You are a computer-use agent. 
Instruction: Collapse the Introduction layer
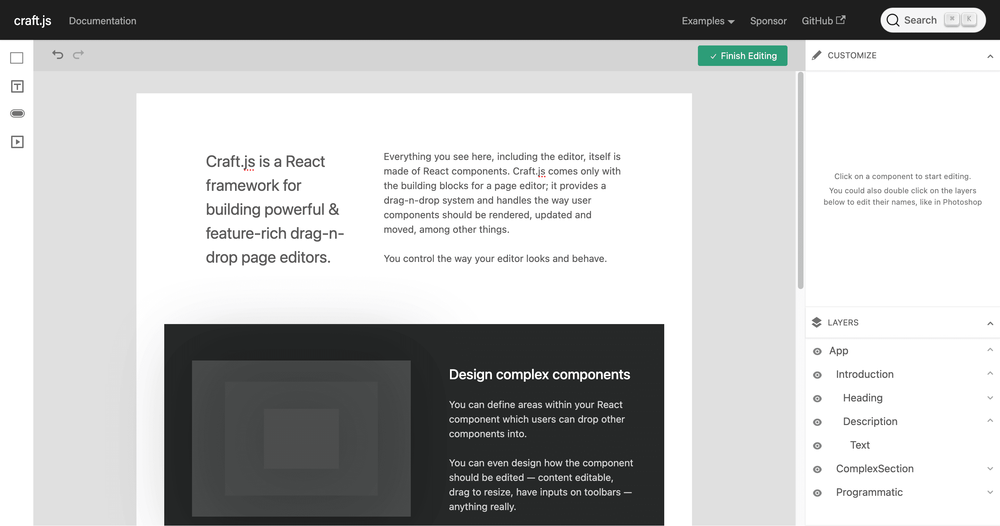(990, 373)
